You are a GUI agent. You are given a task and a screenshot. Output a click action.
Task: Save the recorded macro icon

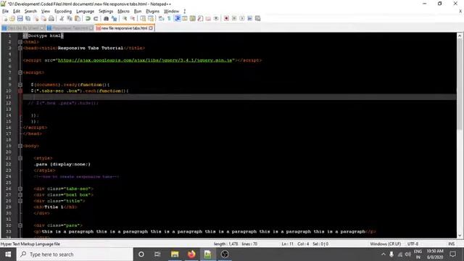(x=258, y=19)
